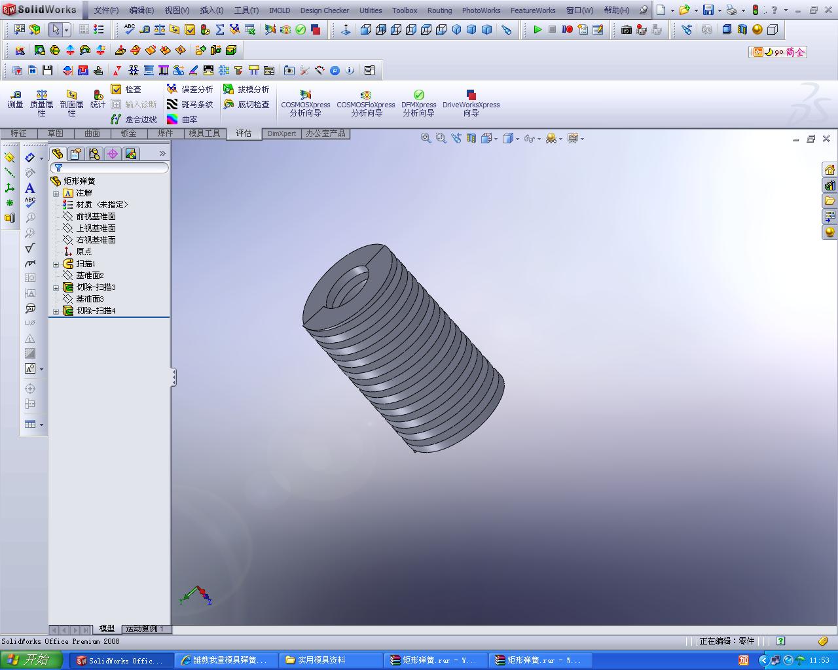838x670 pixels.
Task: Click the feature tree filter field
Action: pos(109,168)
